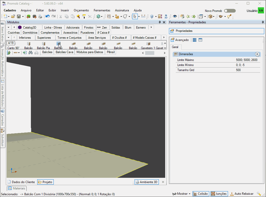
Task: Expand the wireframe cube view dropdown
Action: click(205, 17)
